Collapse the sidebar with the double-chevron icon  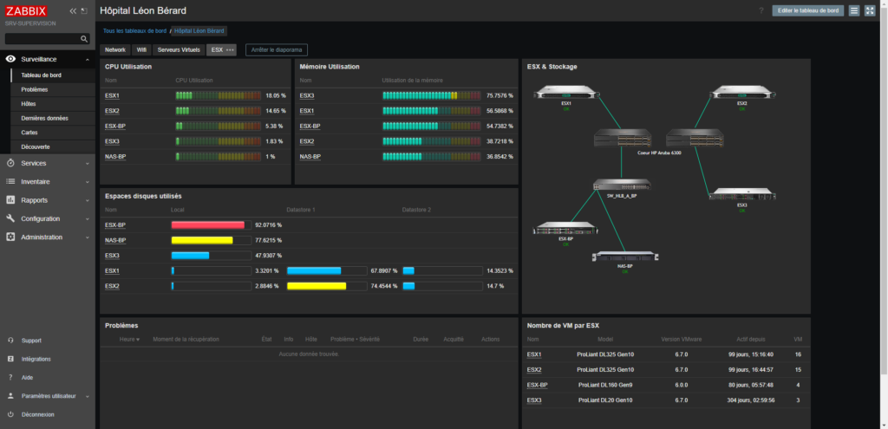[73, 11]
